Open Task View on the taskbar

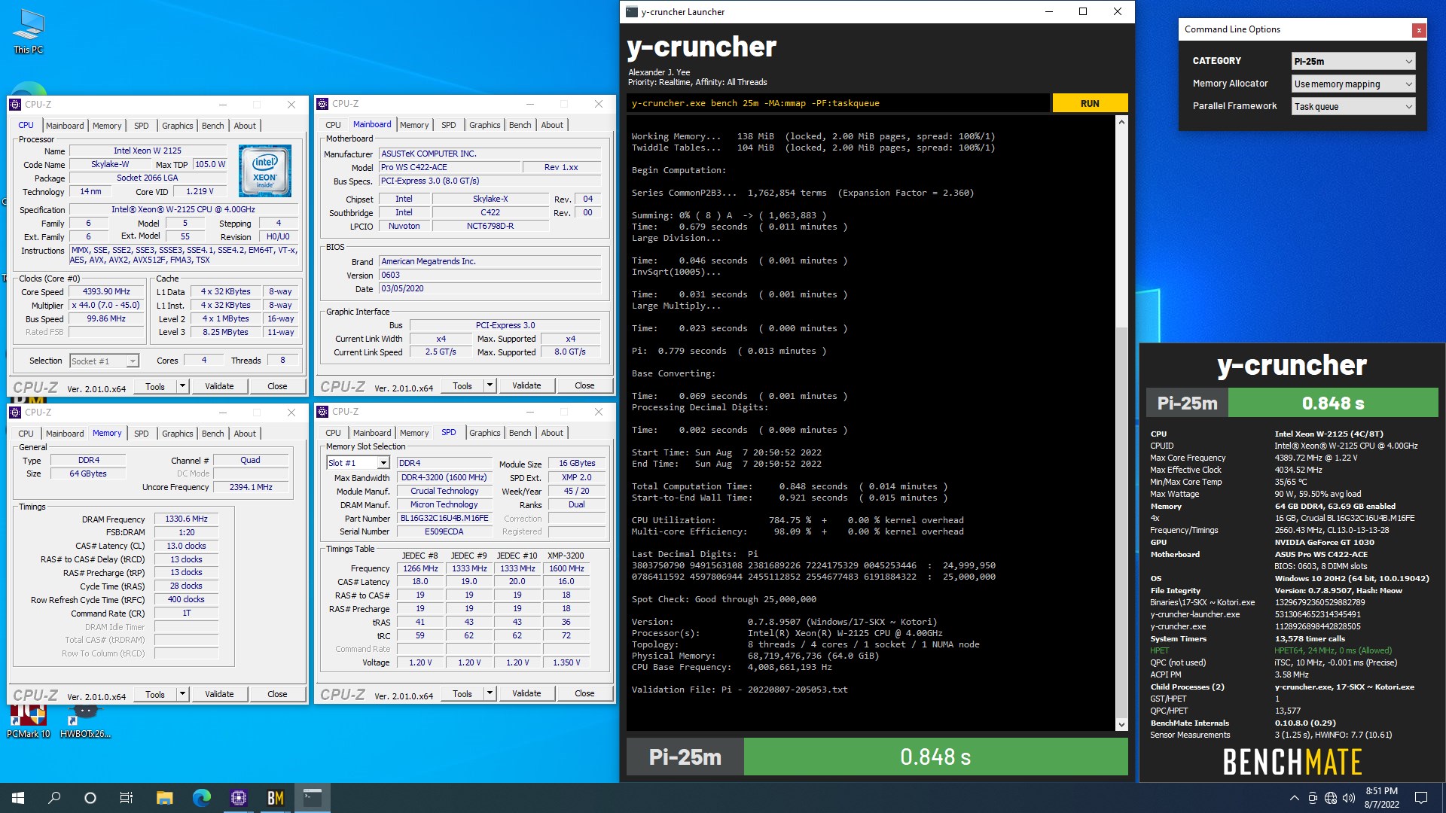(x=127, y=798)
